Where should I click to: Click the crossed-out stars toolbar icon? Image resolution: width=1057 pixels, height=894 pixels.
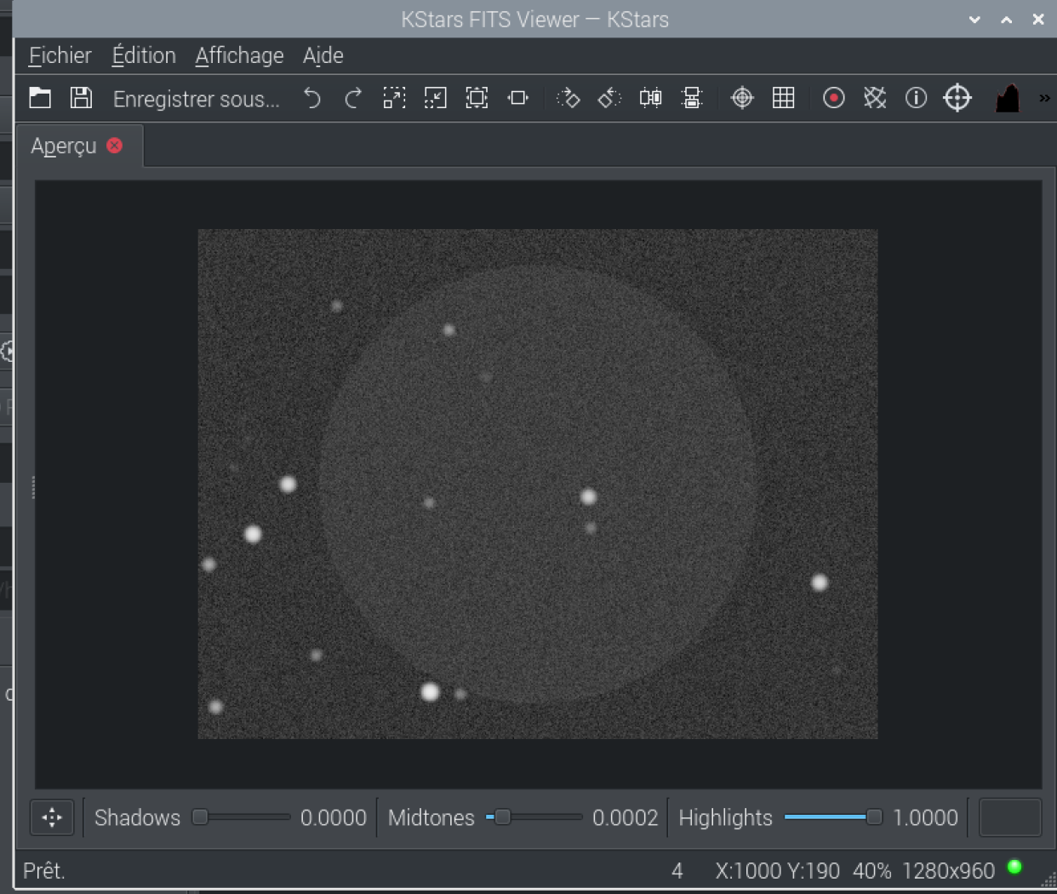tap(875, 98)
